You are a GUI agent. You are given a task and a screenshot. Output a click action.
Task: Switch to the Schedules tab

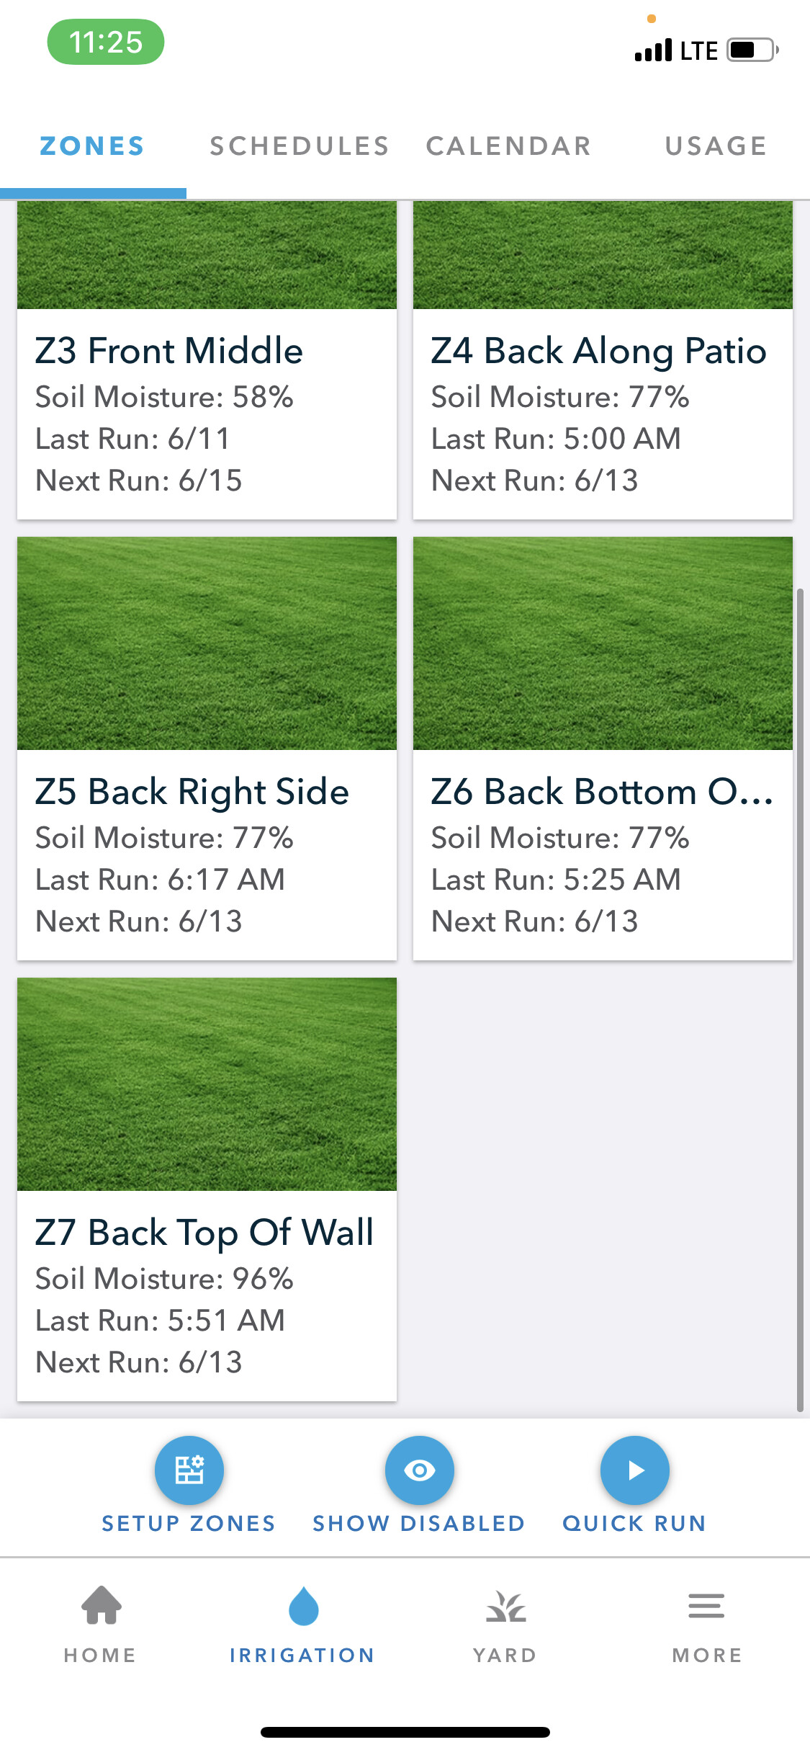click(300, 146)
